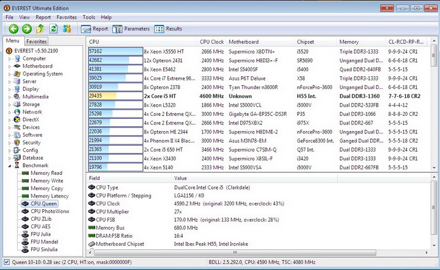Select the Software icon in the tree

click(x=17, y=135)
